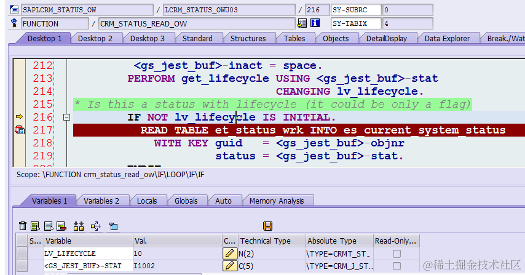Select the Auto tab
525x275 pixels.
[x=223, y=201]
